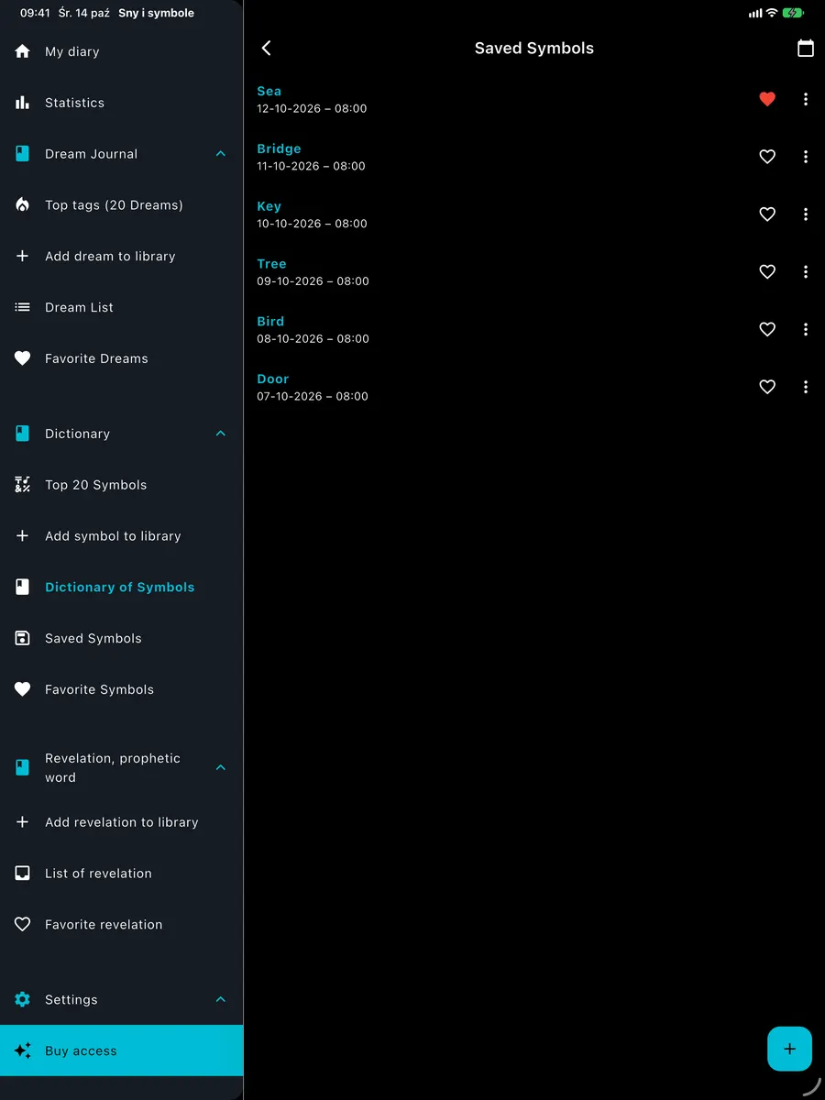This screenshot has height=1100, width=825.
Task: Collapse the Settings section chevron
Action: tap(220, 999)
